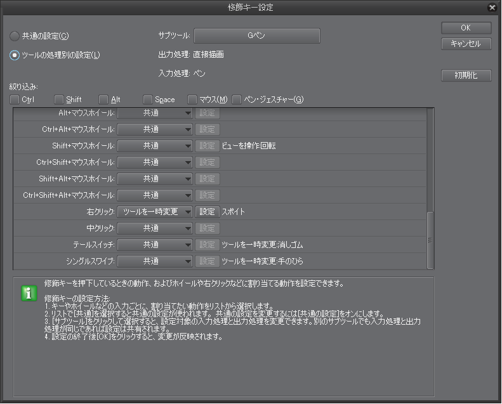The image size is (502, 404).
Task: Click the シングルスワイプ row label
Action: pyautogui.click(x=90, y=261)
